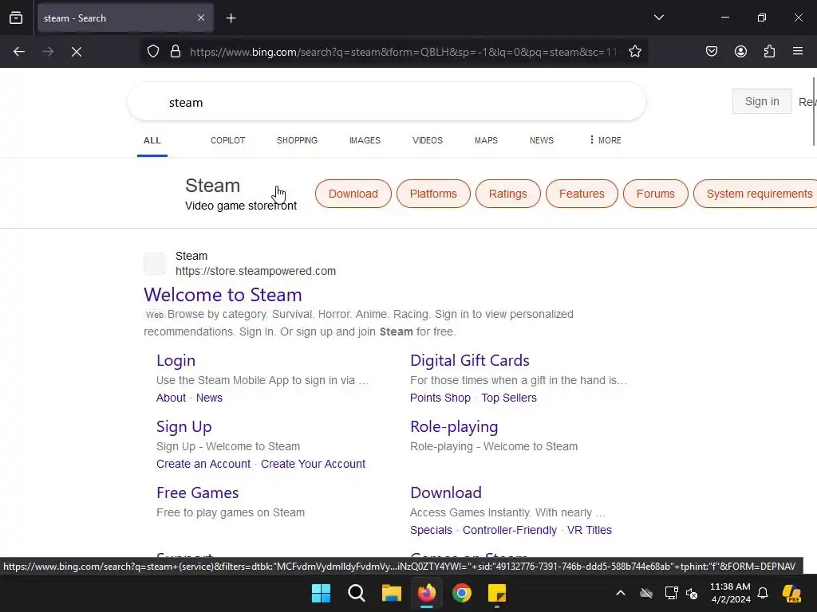Save page to Pocket

point(711,52)
